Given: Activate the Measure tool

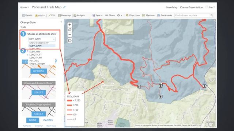Looking at the screenshot, I should click(x=148, y=15).
